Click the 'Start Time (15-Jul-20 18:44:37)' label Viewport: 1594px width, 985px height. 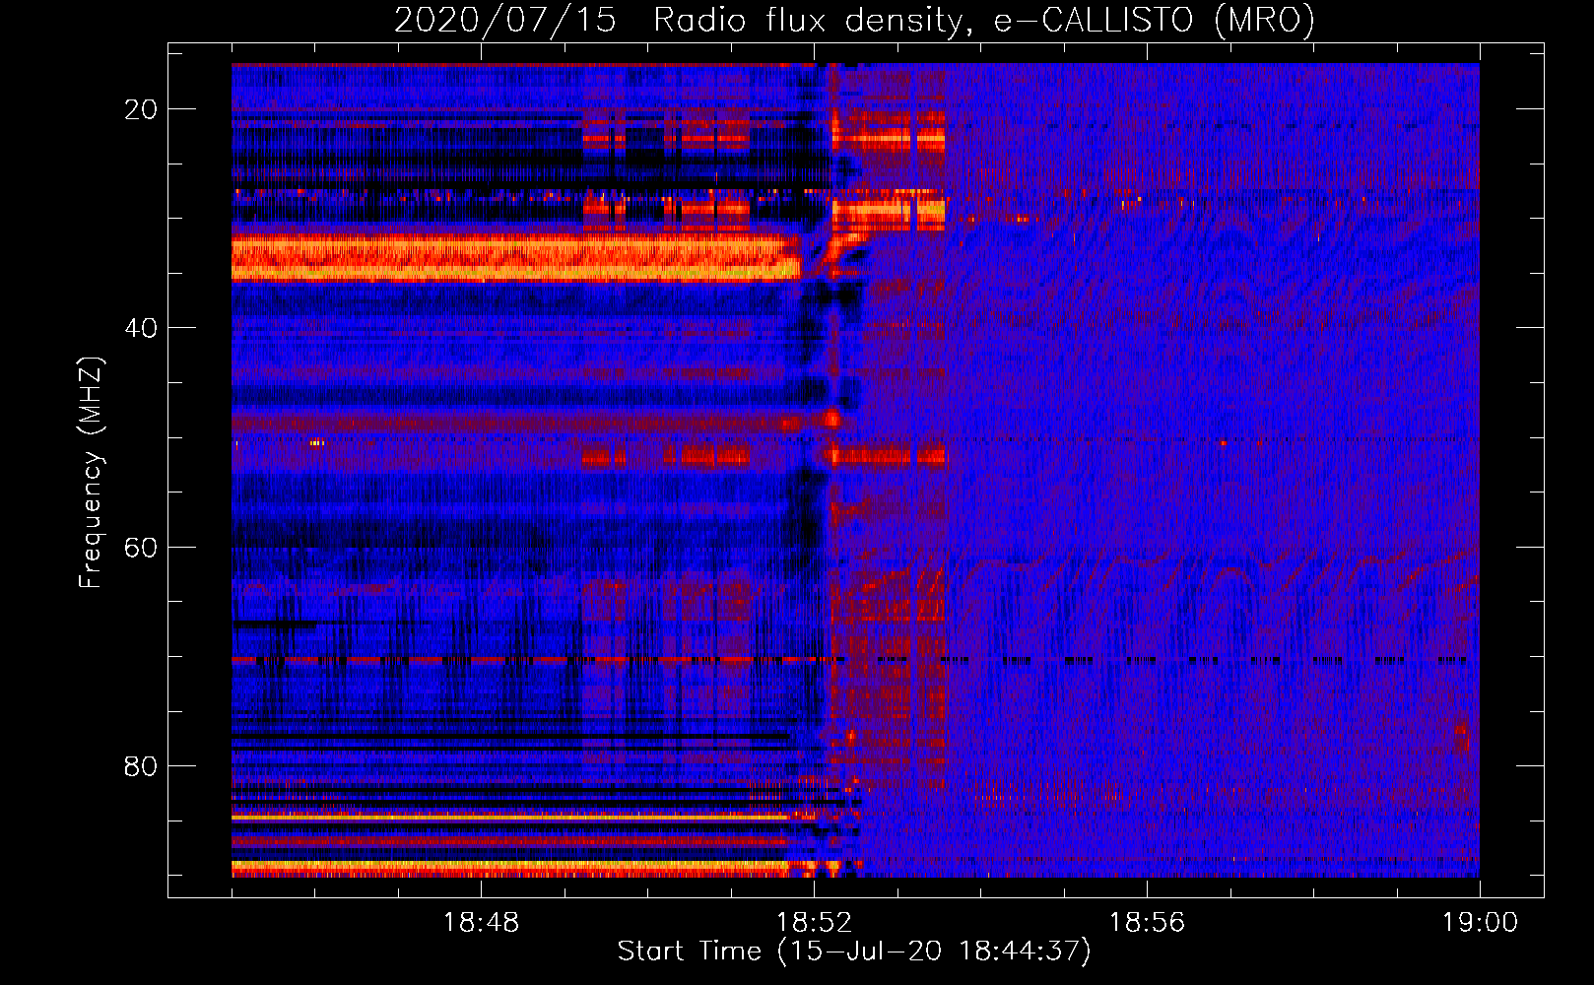tap(854, 952)
